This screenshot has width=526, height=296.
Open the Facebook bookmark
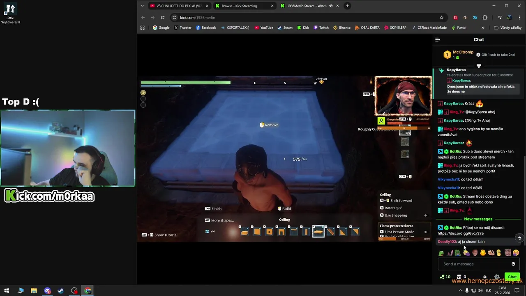(206, 28)
